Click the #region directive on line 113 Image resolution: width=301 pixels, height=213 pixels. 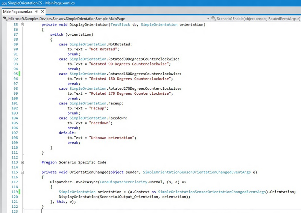[49, 162]
